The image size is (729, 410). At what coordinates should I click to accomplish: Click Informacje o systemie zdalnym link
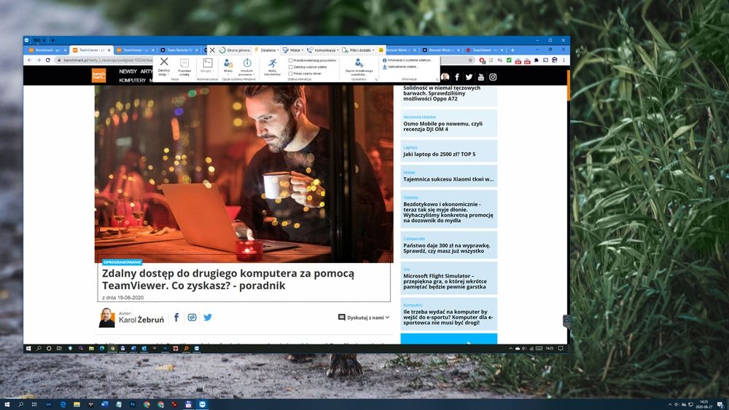(408, 60)
